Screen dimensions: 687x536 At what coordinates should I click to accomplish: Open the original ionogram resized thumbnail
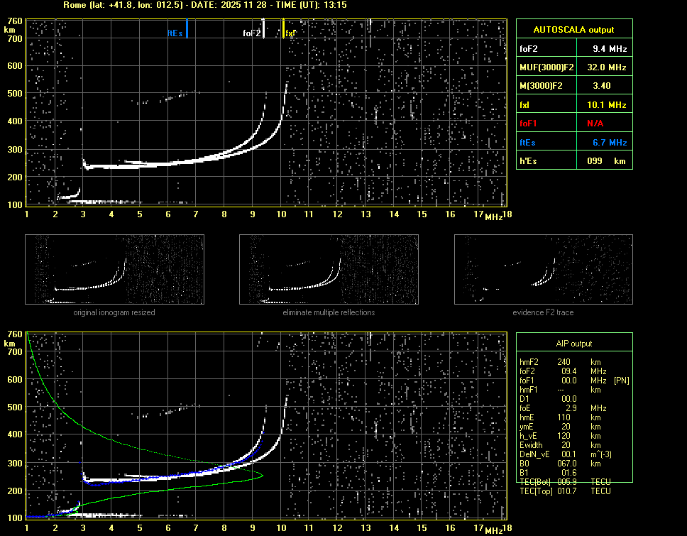(x=114, y=270)
